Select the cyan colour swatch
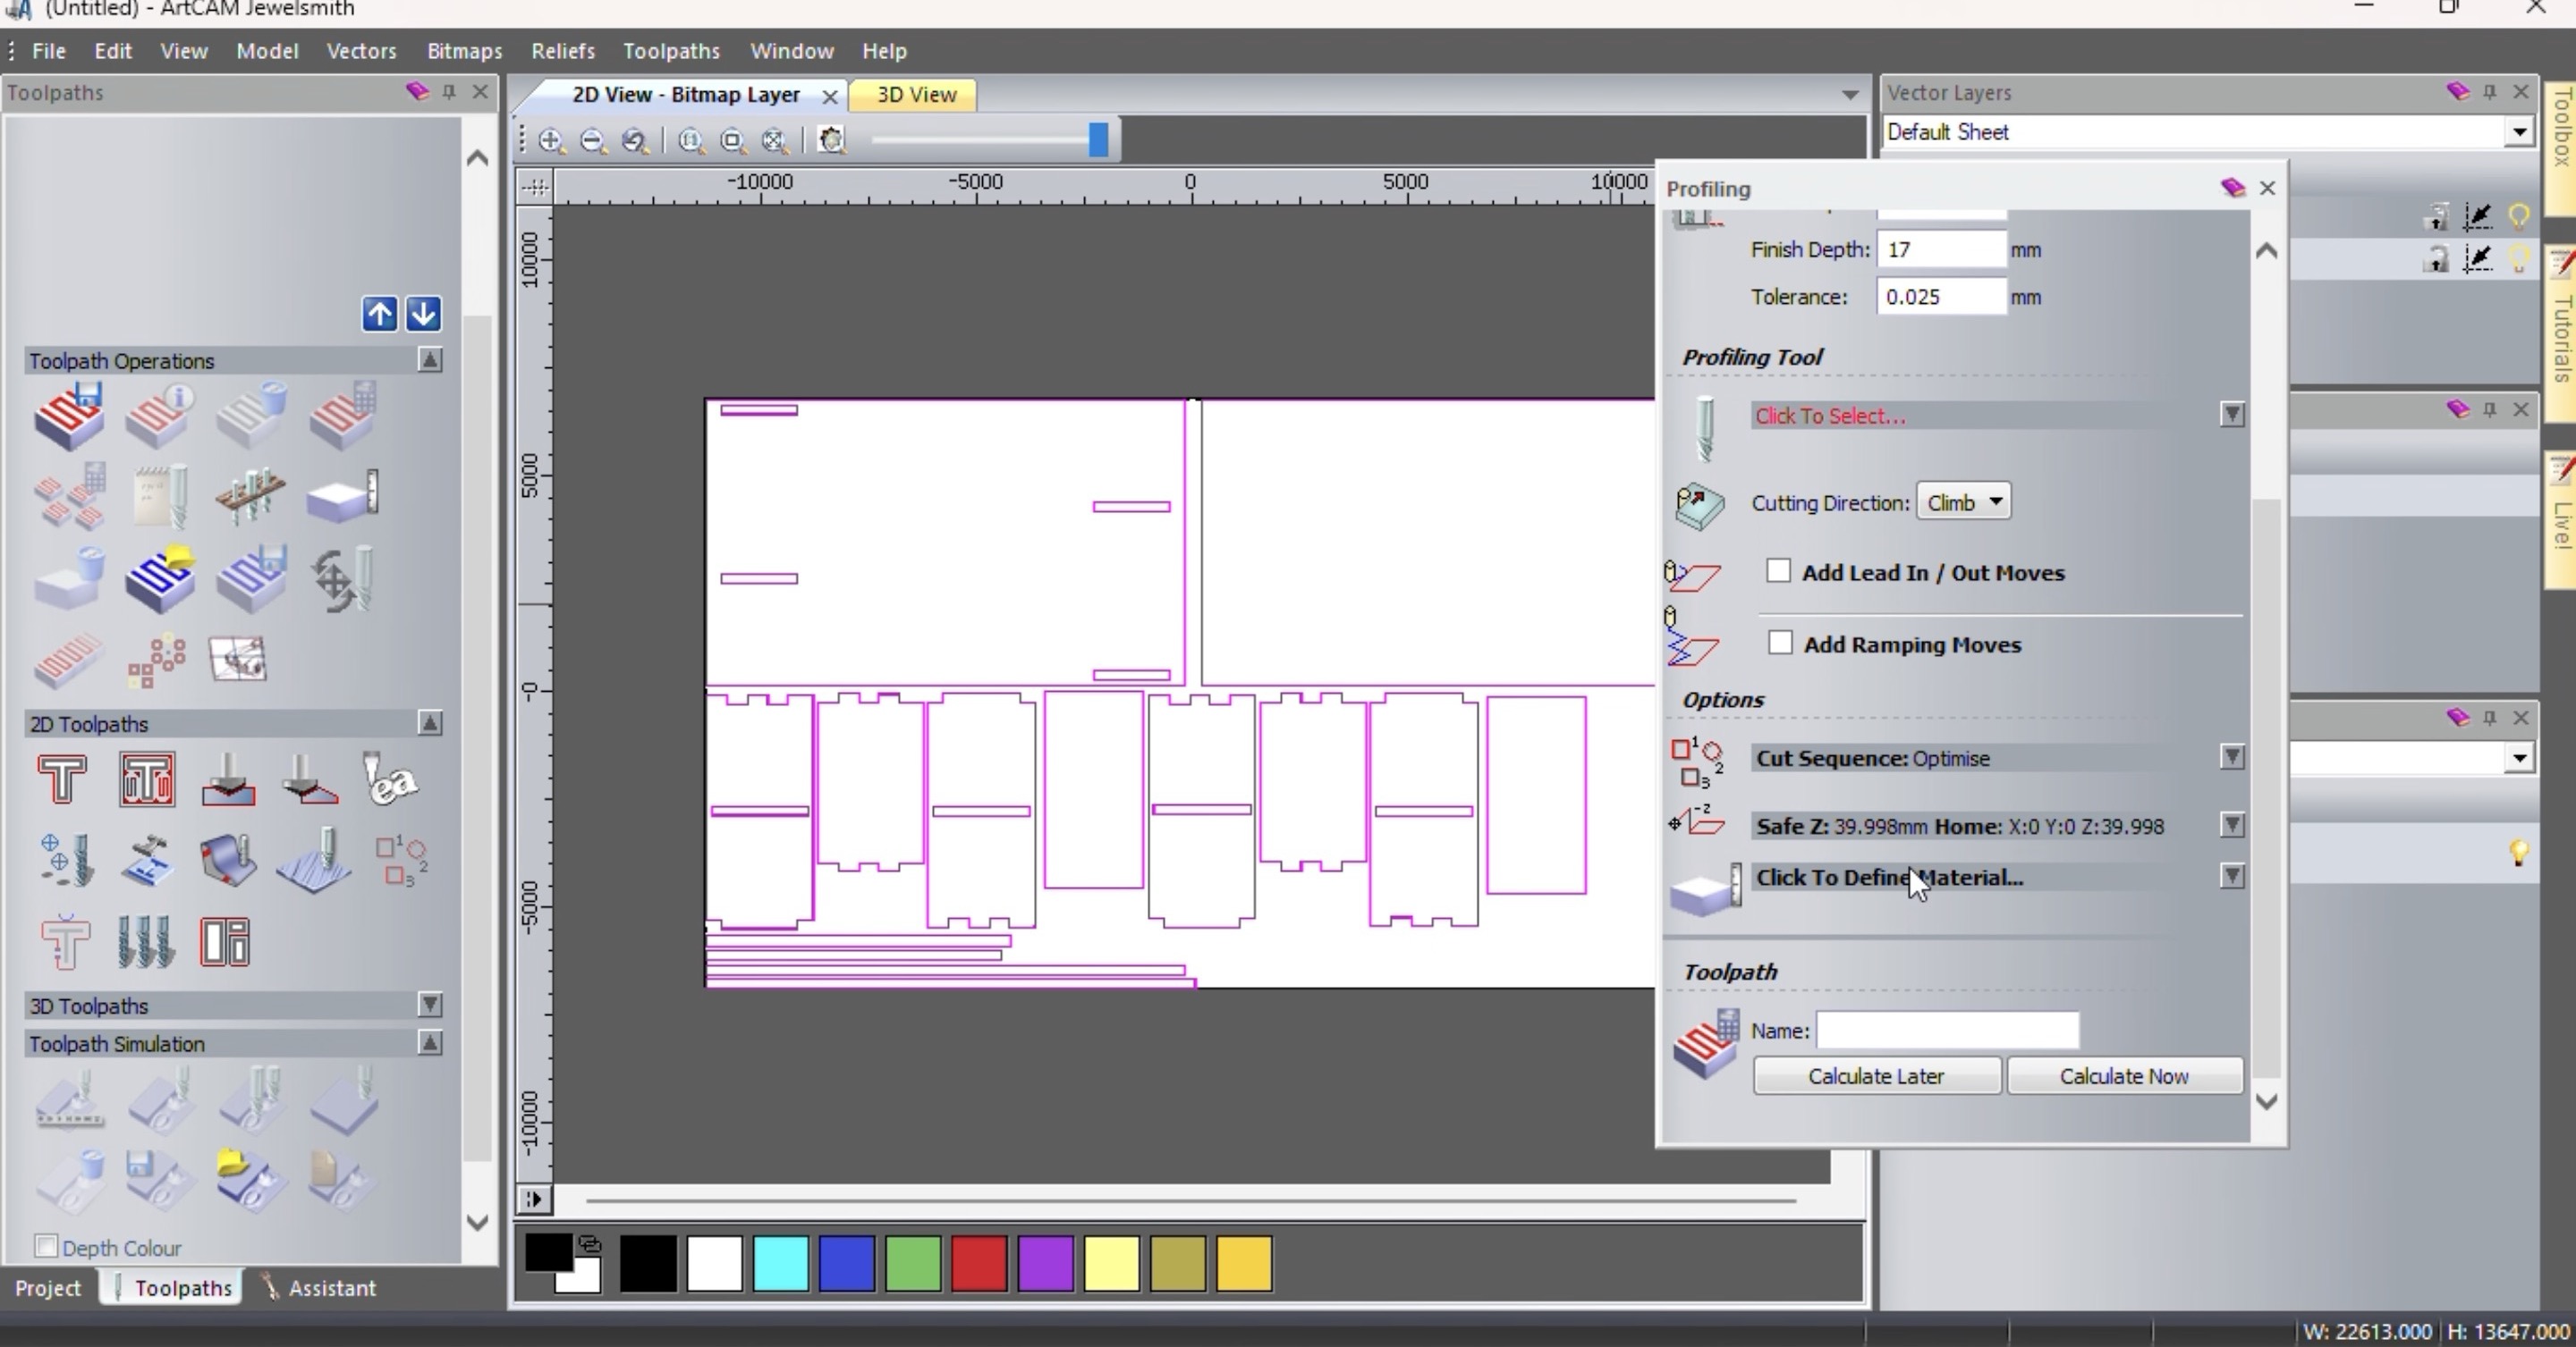 pos(781,1263)
